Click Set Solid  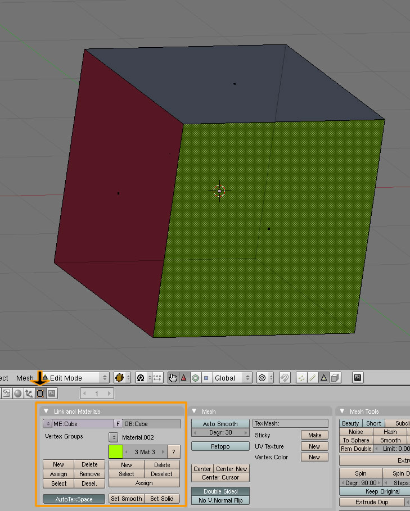pyautogui.click(x=162, y=499)
